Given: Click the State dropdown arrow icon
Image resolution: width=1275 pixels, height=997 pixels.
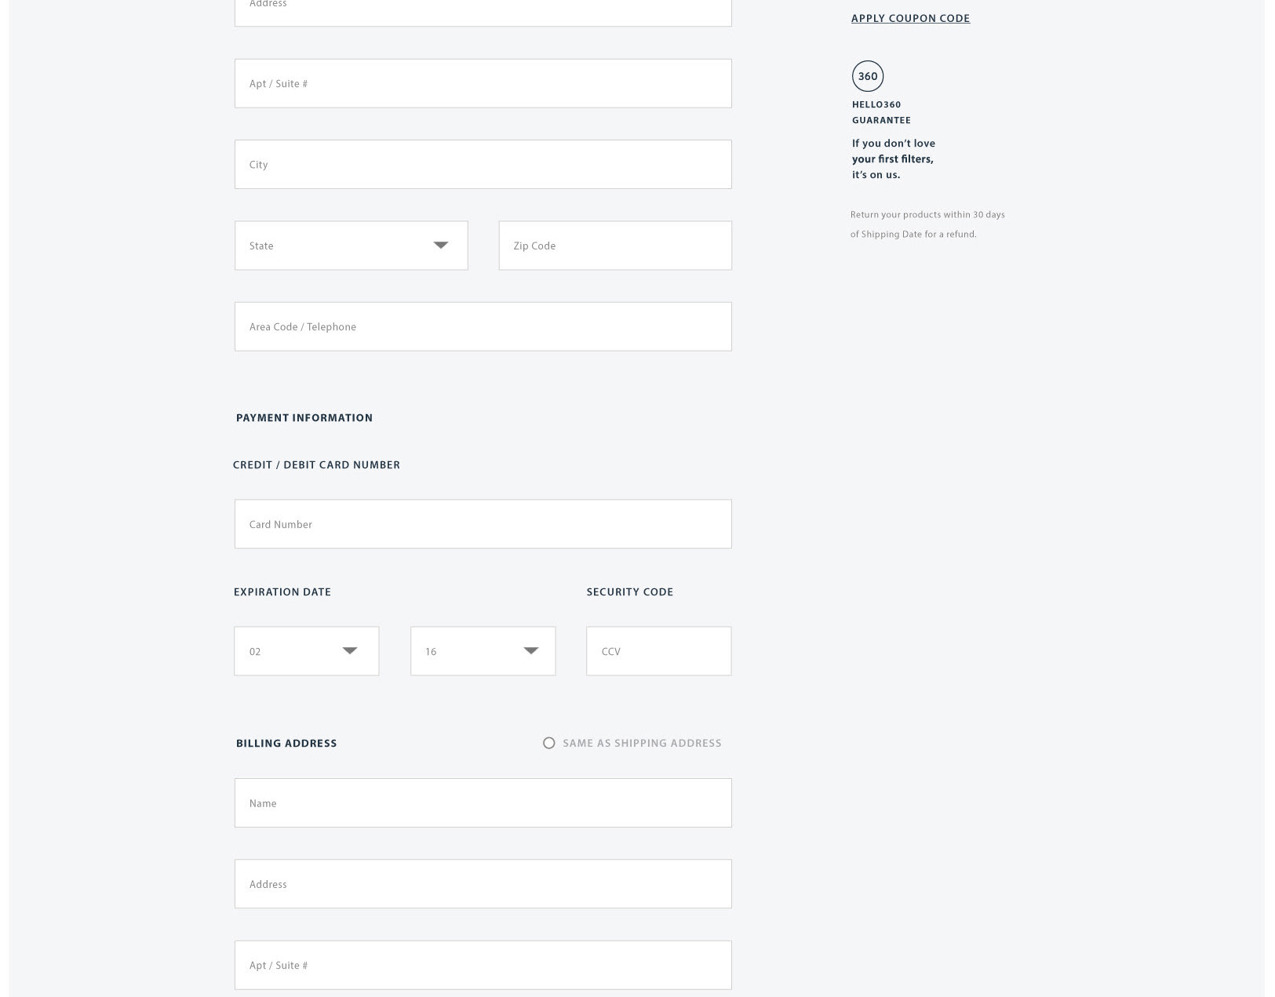Looking at the screenshot, I should tap(441, 246).
